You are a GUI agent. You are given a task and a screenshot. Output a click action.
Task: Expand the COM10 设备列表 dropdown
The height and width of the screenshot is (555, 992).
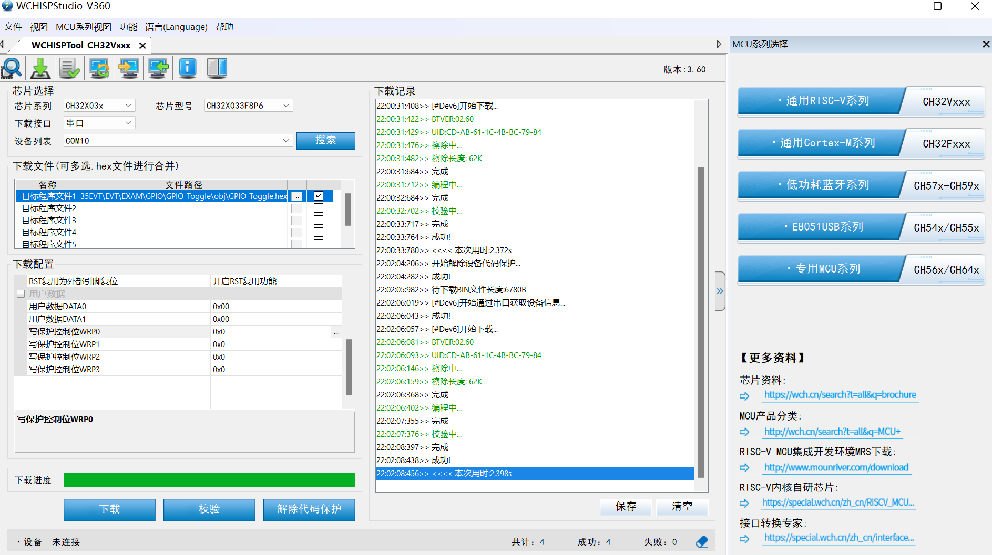pyautogui.click(x=287, y=140)
